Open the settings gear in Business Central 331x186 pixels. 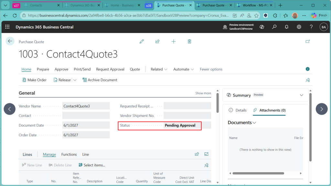tap(299, 27)
